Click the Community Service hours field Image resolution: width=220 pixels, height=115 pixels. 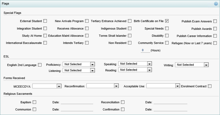pos(145,50)
